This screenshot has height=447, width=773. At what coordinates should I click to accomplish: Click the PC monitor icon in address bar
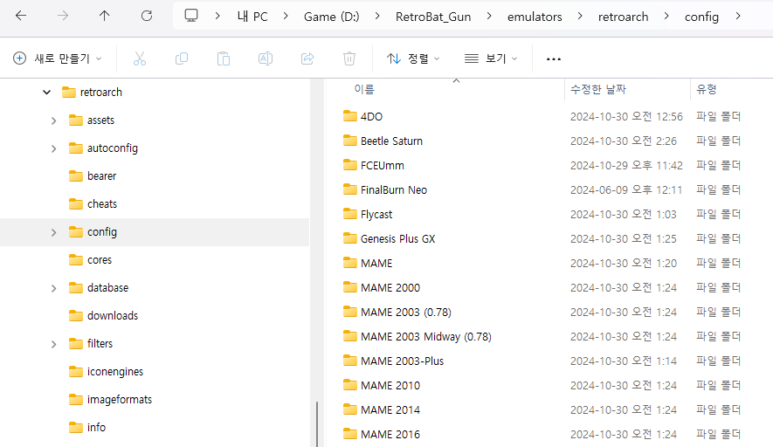tap(190, 16)
